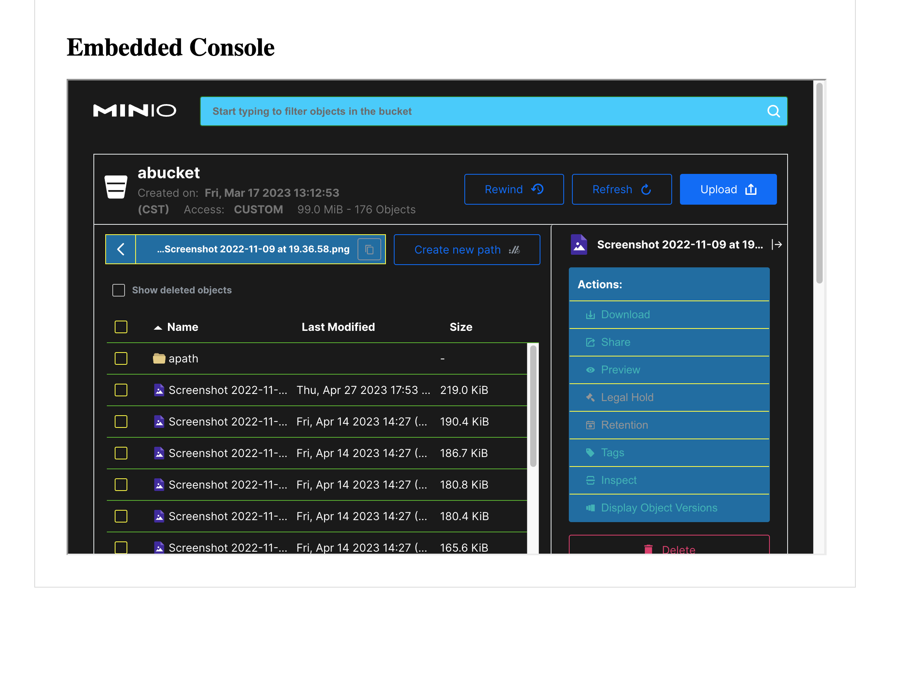Copy the object path to clipboard
Viewport: 909px width, 683px height.
(369, 249)
